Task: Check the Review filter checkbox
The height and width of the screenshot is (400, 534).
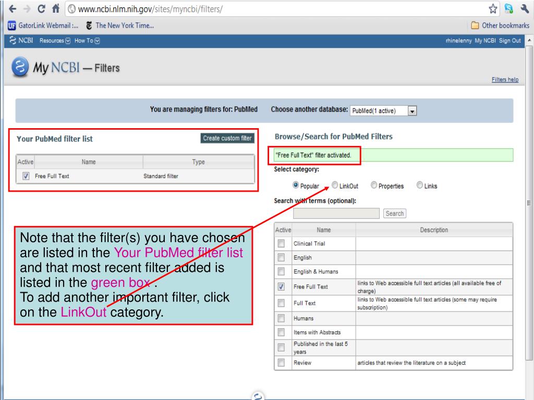Action: pyautogui.click(x=281, y=363)
